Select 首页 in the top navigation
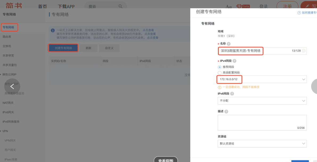The width and height of the screenshot is (317, 162). (42, 6)
